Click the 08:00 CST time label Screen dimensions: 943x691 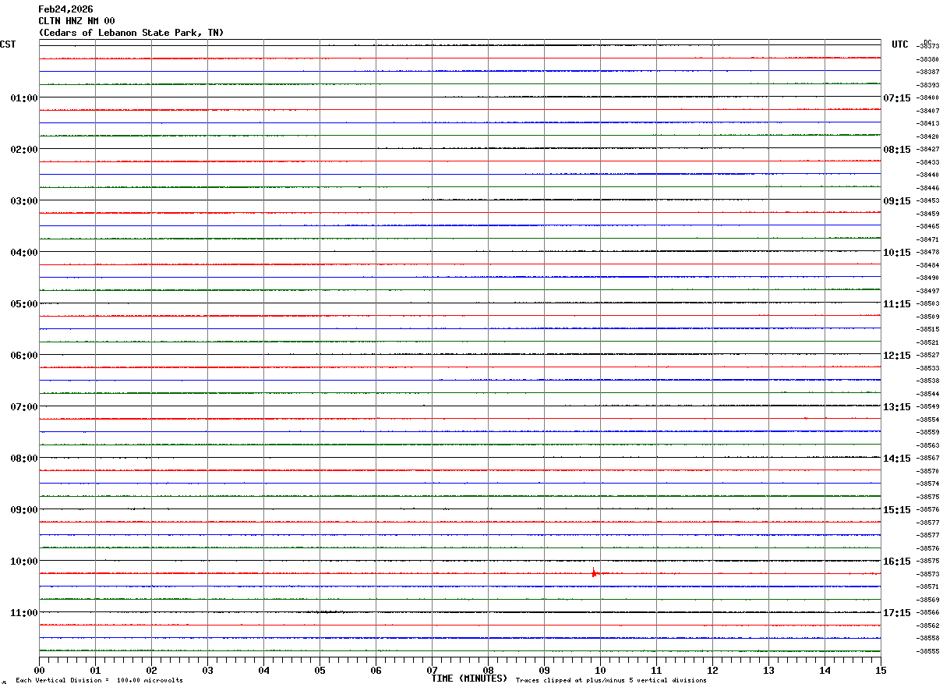[x=24, y=458]
